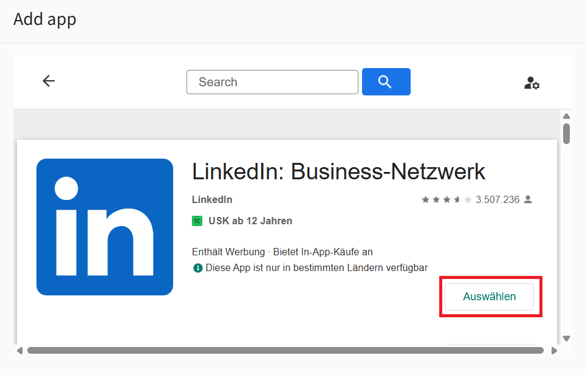Click the green info icon beside availability note
585x375 pixels.
pyautogui.click(x=197, y=268)
